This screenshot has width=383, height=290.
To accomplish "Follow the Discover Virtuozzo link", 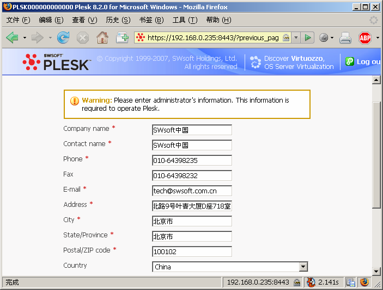I will click(x=299, y=62).
